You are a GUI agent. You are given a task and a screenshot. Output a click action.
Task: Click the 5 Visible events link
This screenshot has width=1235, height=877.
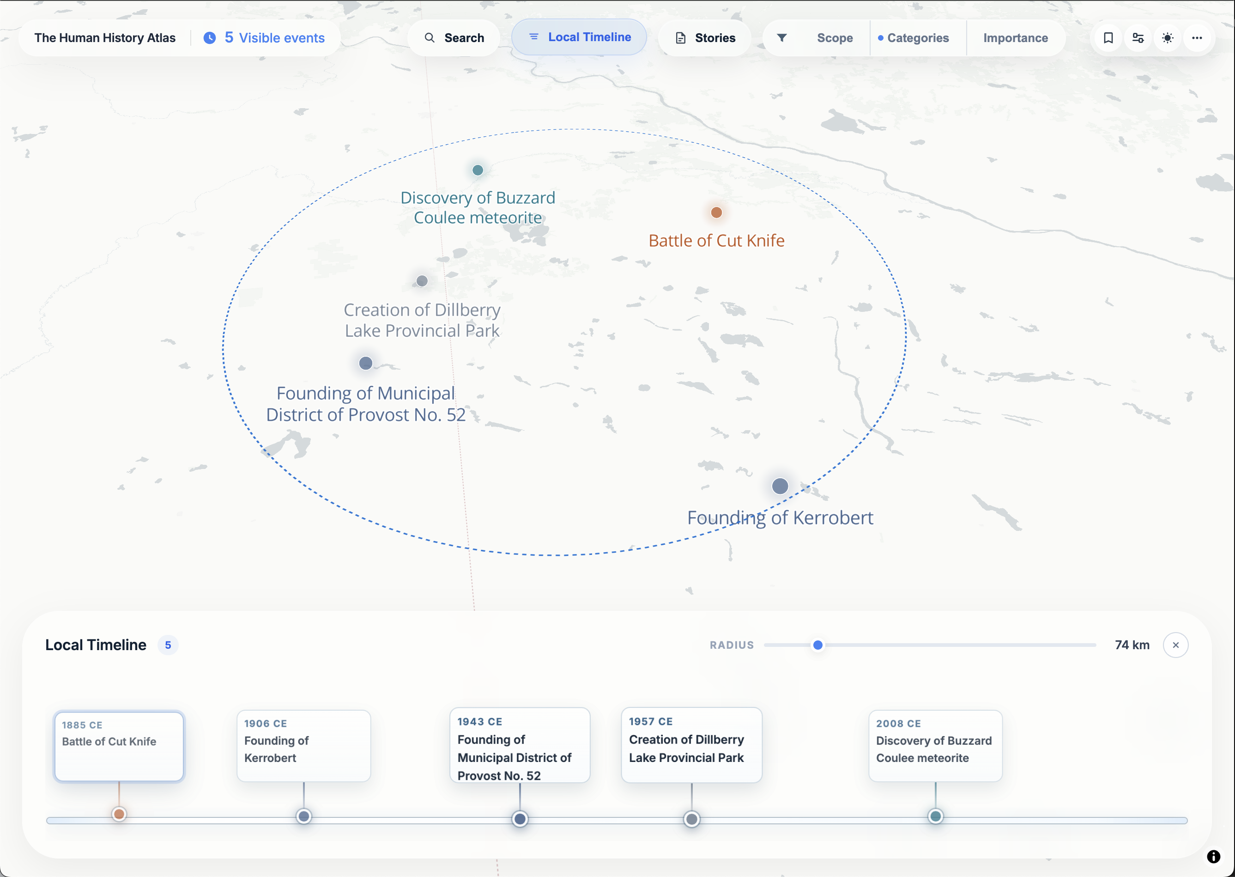tap(274, 38)
